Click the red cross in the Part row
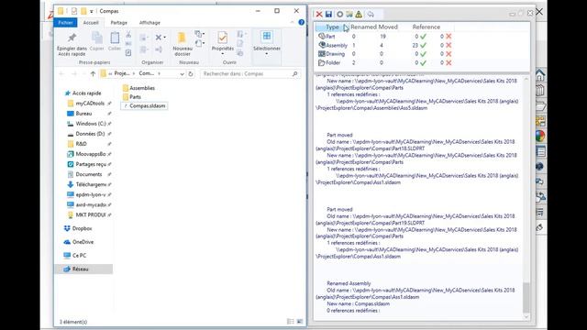This screenshot has width=587, height=330. tap(449, 37)
